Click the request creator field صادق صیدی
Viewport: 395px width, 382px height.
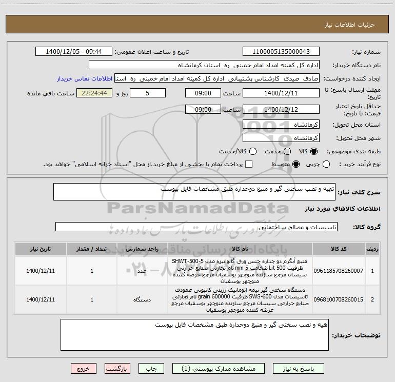pos(217,78)
